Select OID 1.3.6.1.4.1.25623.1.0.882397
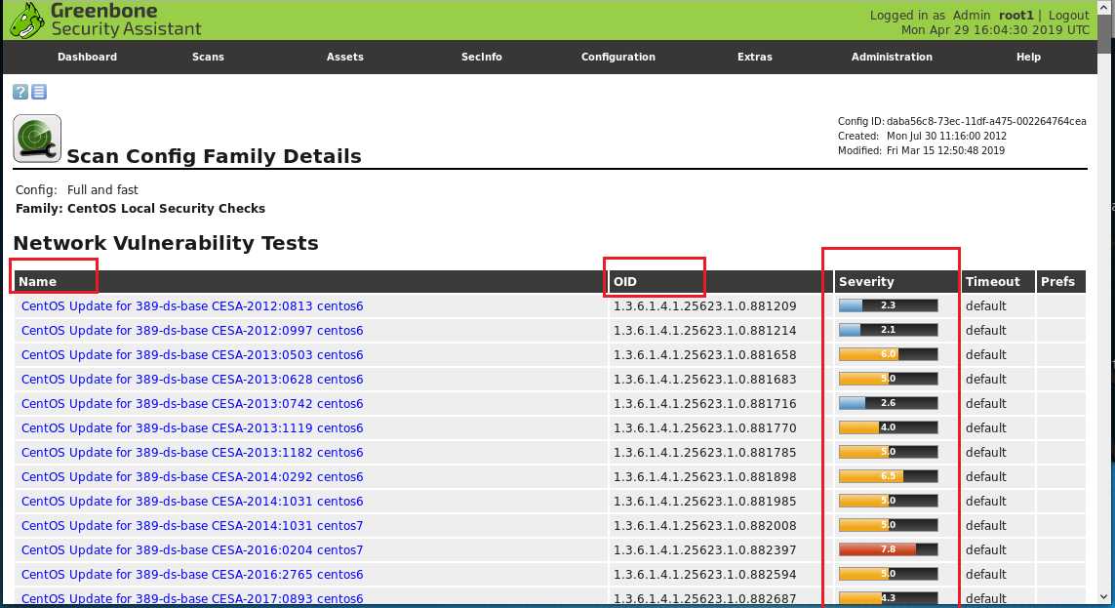Image resolution: width=1115 pixels, height=608 pixels. click(704, 549)
